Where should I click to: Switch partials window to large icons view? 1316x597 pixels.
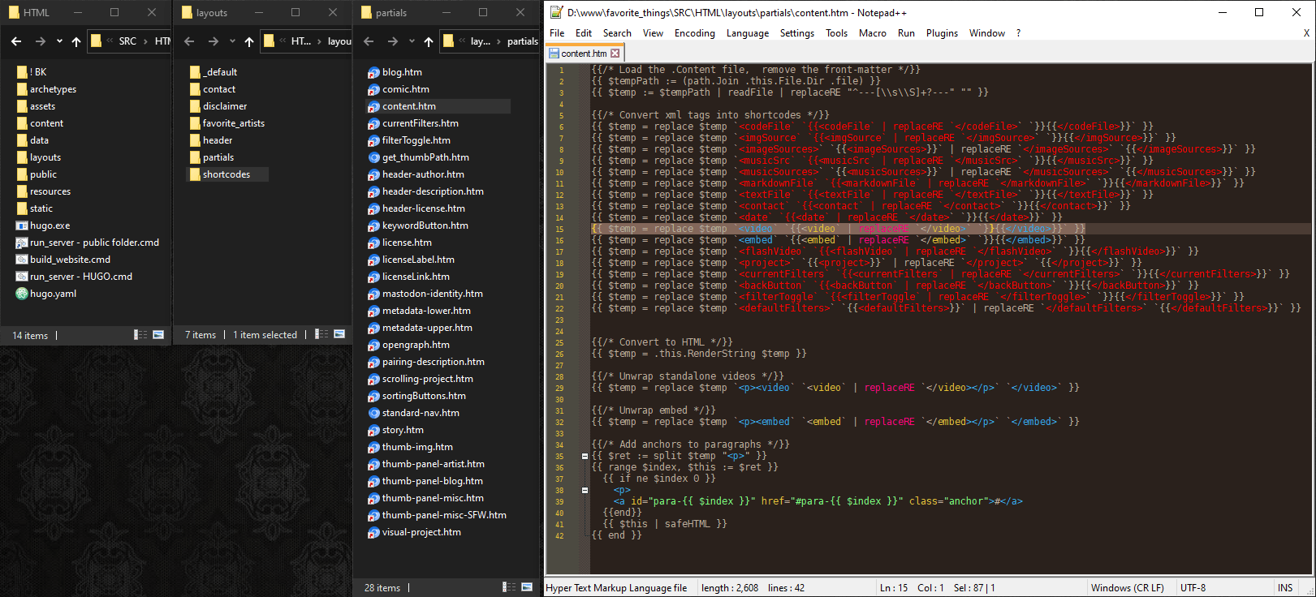(x=527, y=587)
